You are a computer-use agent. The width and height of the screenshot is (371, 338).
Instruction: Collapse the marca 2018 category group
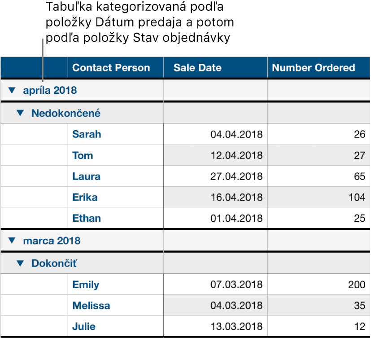coord(12,240)
